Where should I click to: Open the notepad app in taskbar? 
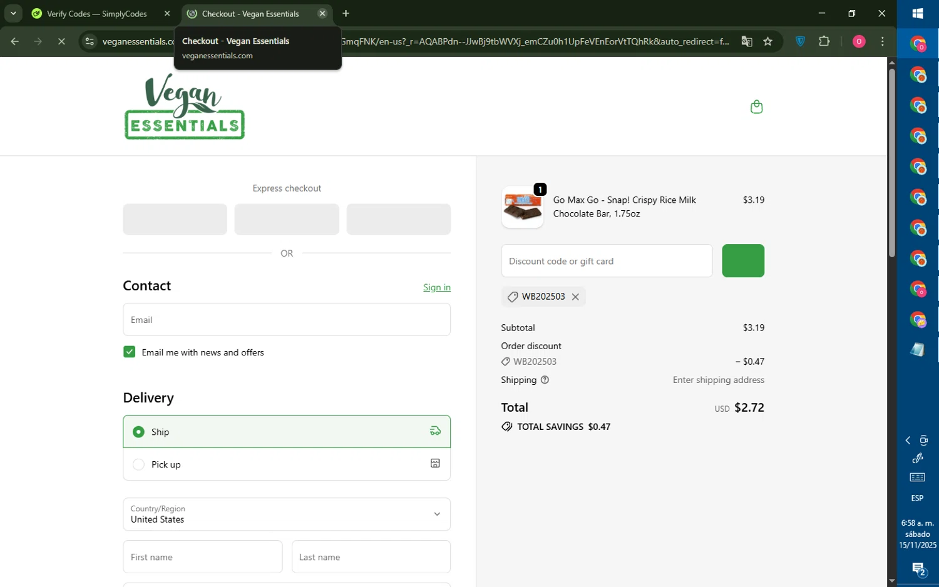(918, 350)
